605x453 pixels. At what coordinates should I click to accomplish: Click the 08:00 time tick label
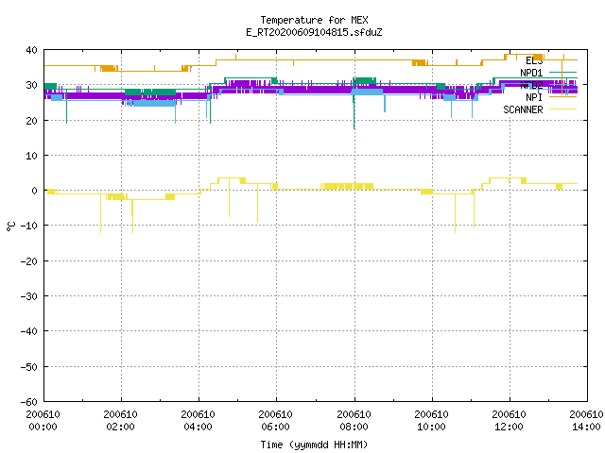click(354, 427)
